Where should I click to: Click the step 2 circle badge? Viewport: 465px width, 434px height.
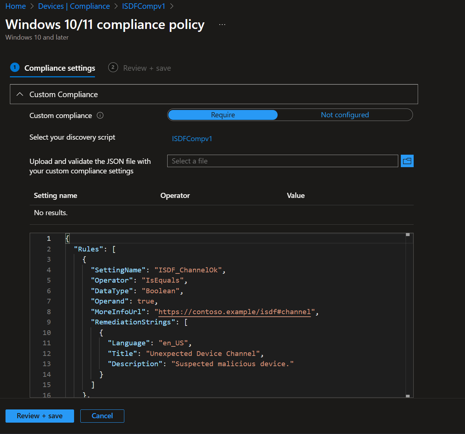pos(113,67)
